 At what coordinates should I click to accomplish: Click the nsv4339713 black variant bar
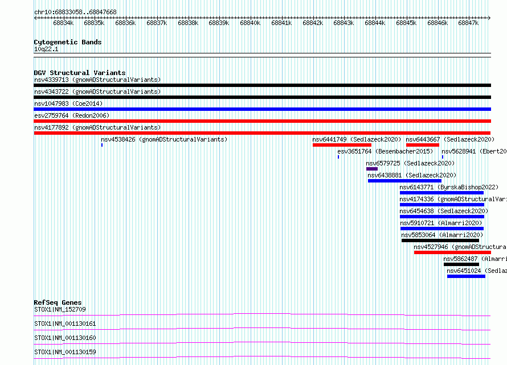(x=262, y=85)
